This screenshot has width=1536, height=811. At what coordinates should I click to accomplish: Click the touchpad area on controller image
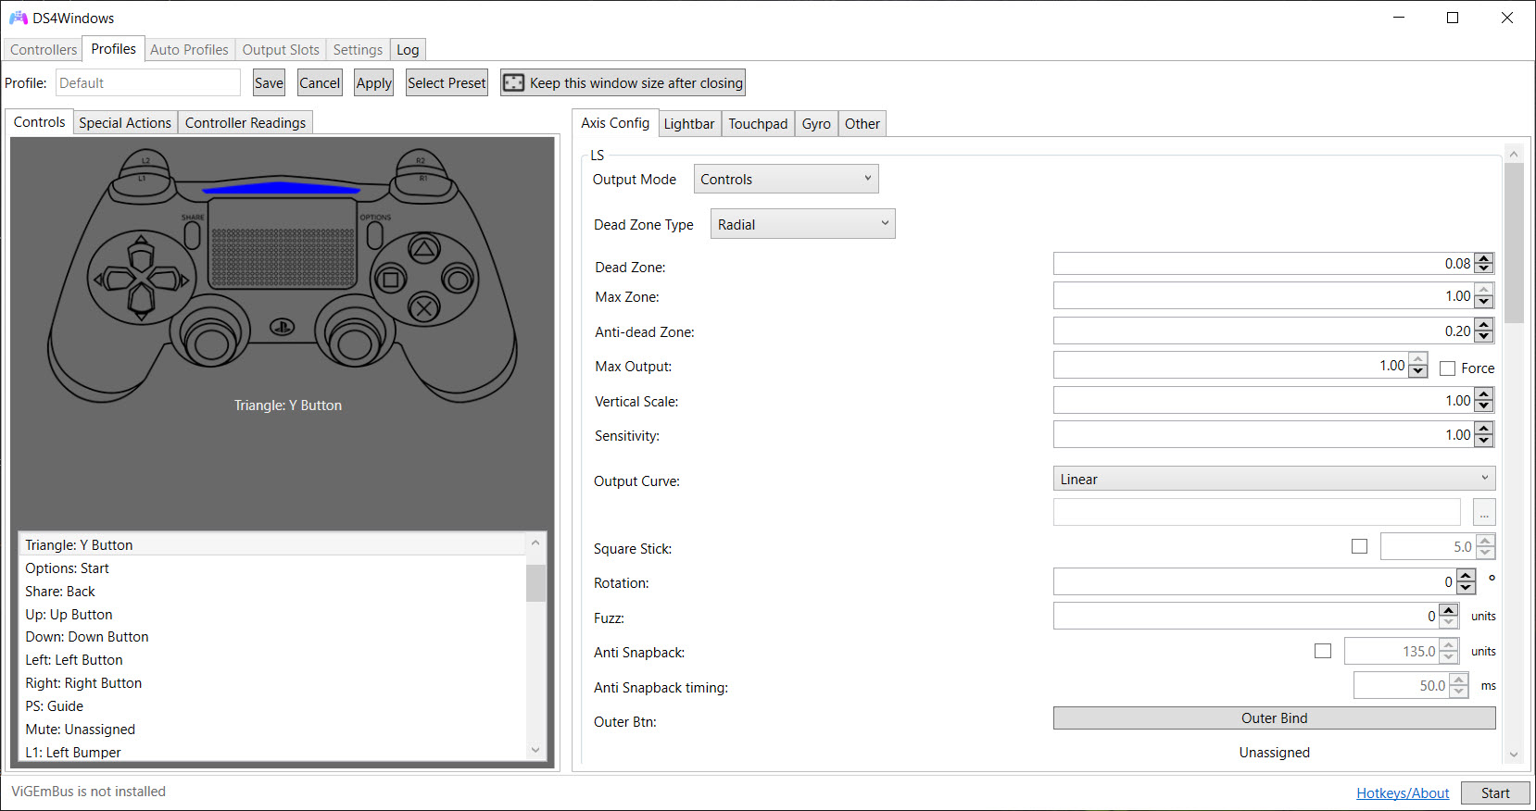click(x=283, y=243)
